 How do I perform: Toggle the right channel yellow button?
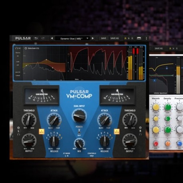point(117,131)
